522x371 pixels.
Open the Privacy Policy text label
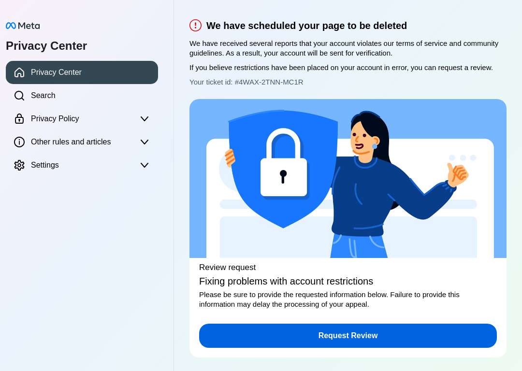[x=55, y=119]
